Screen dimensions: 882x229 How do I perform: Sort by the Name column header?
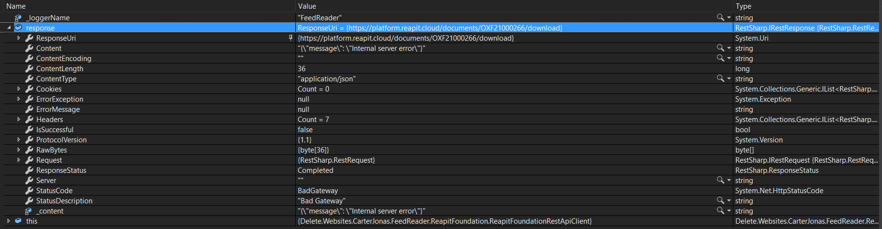[16, 6]
